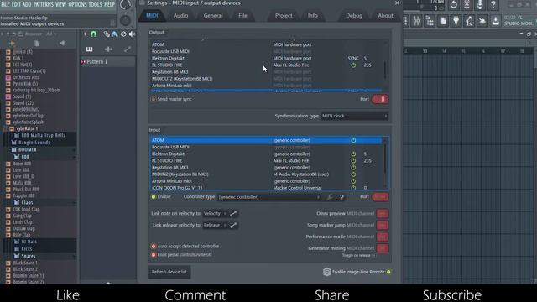Toggle Foot pedal controls note off
The width and height of the screenshot is (537, 302).
tap(154, 255)
